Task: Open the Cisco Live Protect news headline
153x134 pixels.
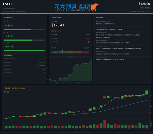Action: coord(109,29)
